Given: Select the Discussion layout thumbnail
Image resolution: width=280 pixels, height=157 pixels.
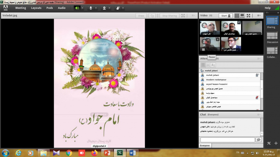Looking at the screenshot, I should click(272, 35).
